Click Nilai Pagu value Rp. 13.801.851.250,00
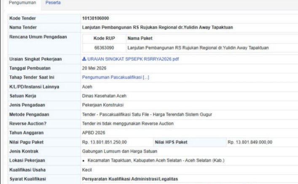298x184 pixels. (x=105, y=142)
